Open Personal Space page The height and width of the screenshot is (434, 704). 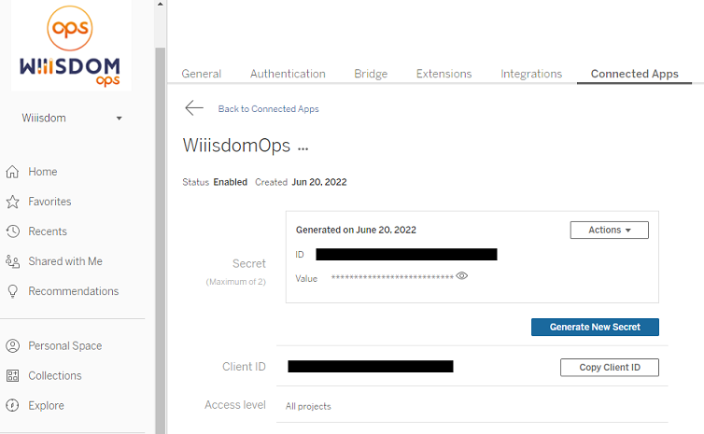(65, 346)
